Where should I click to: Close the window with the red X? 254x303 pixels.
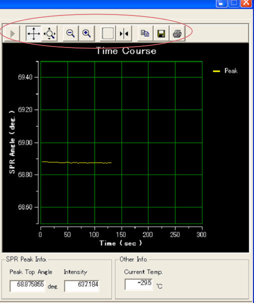coord(246,3)
